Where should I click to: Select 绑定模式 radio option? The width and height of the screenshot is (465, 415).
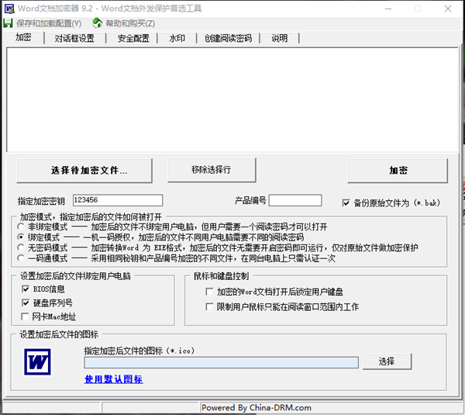(x=21, y=237)
